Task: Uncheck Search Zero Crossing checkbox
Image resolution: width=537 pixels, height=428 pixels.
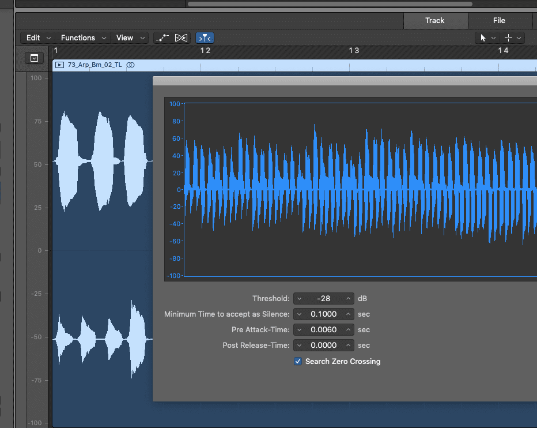Action: coord(298,361)
